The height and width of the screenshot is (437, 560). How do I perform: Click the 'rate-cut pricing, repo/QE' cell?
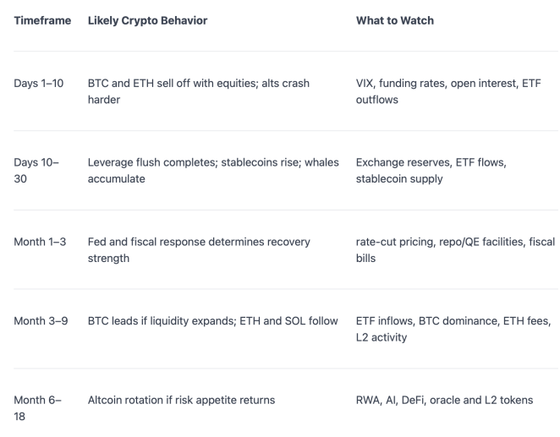click(455, 249)
